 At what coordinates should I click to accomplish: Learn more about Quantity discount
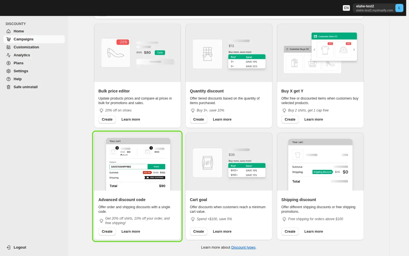(x=222, y=119)
